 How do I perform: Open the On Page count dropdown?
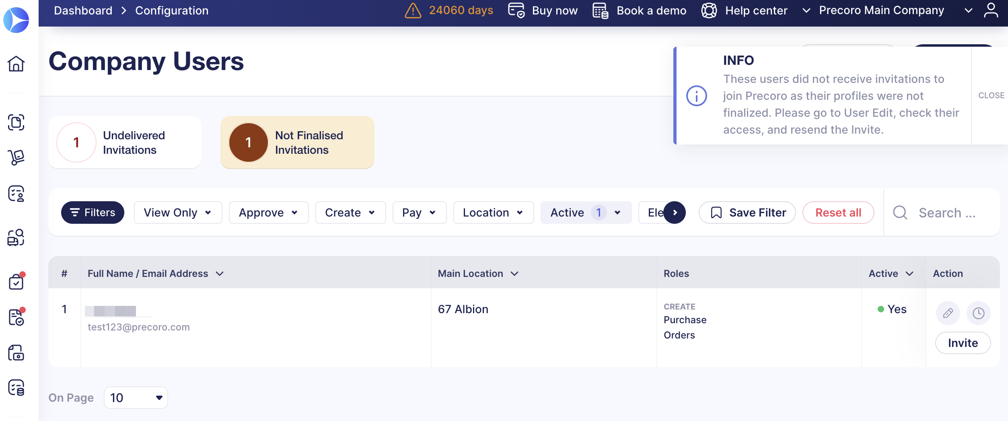[136, 398]
